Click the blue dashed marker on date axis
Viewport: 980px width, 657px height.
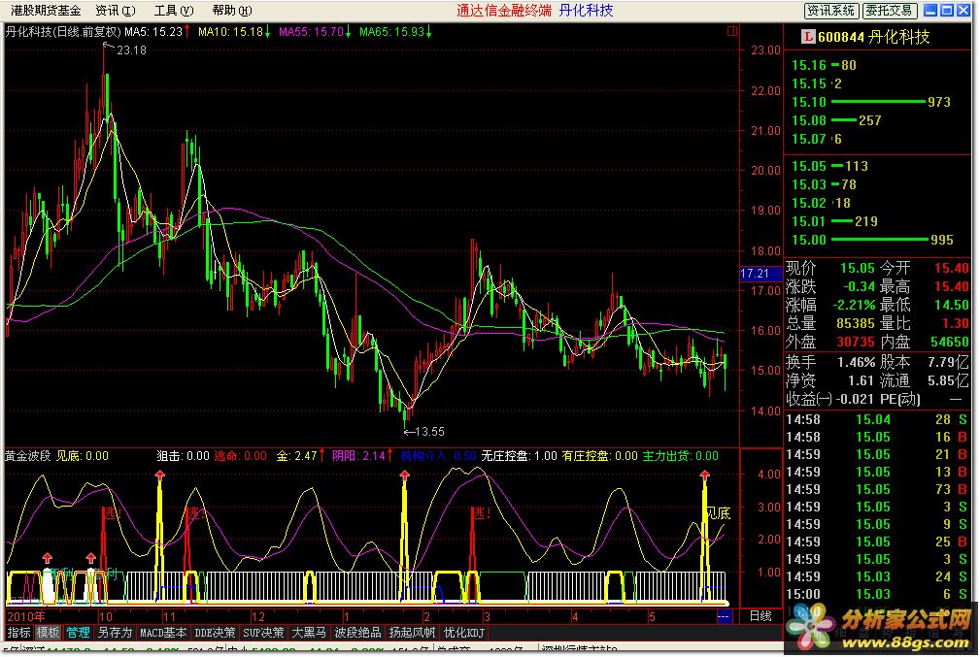pyautogui.click(x=724, y=616)
